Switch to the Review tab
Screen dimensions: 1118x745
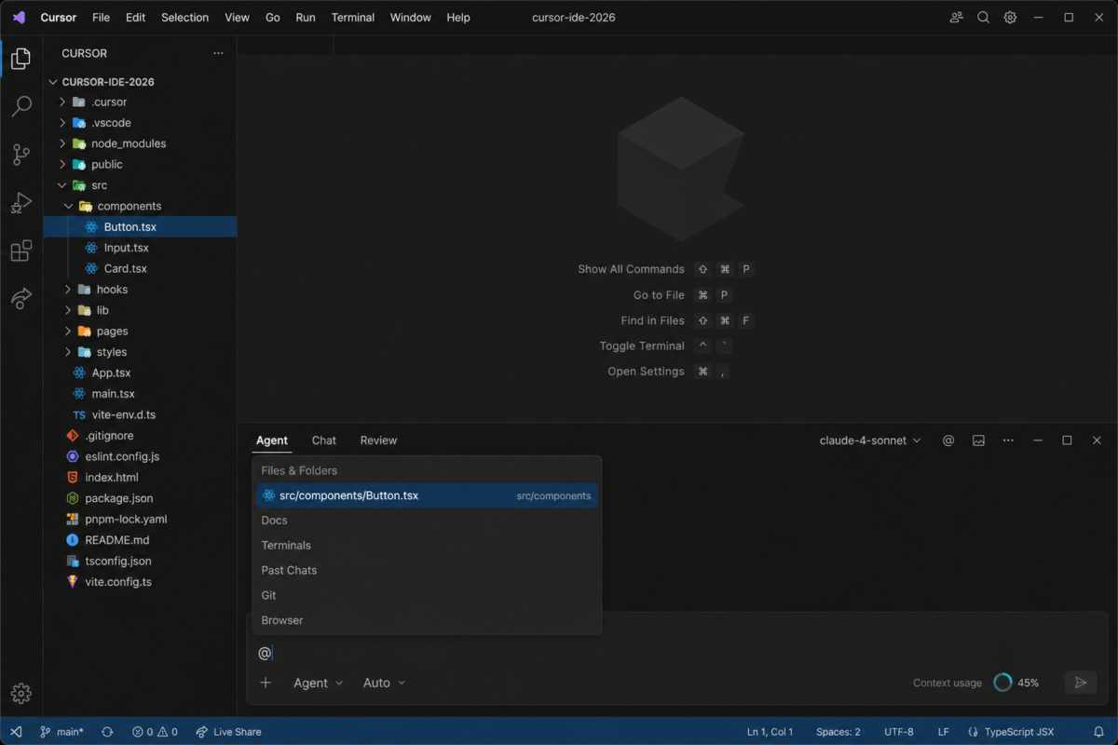(378, 440)
